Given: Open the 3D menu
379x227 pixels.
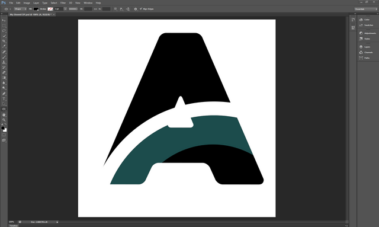Looking at the screenshot, I should pos(70,3).
